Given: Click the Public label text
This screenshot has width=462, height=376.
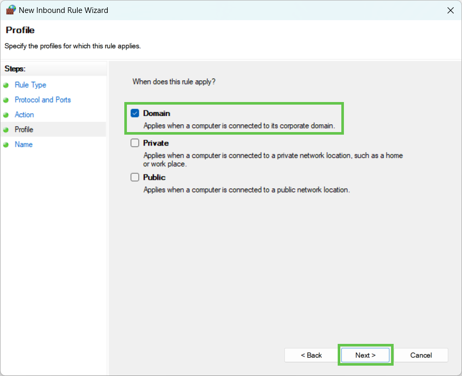Looking at the screenshot, I should [x=154, y=178].
